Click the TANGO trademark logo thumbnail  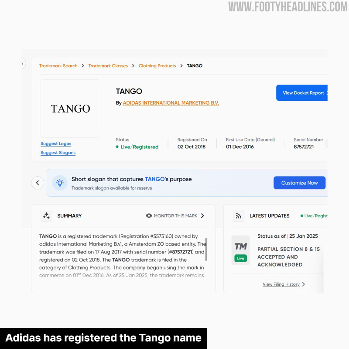click(x=70, y=109)
